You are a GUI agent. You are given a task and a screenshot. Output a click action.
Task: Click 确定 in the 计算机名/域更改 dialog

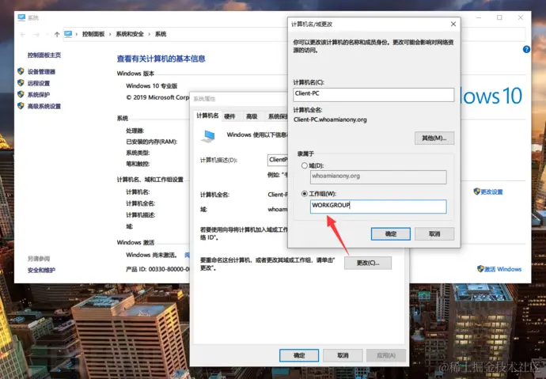pos(391,234)
